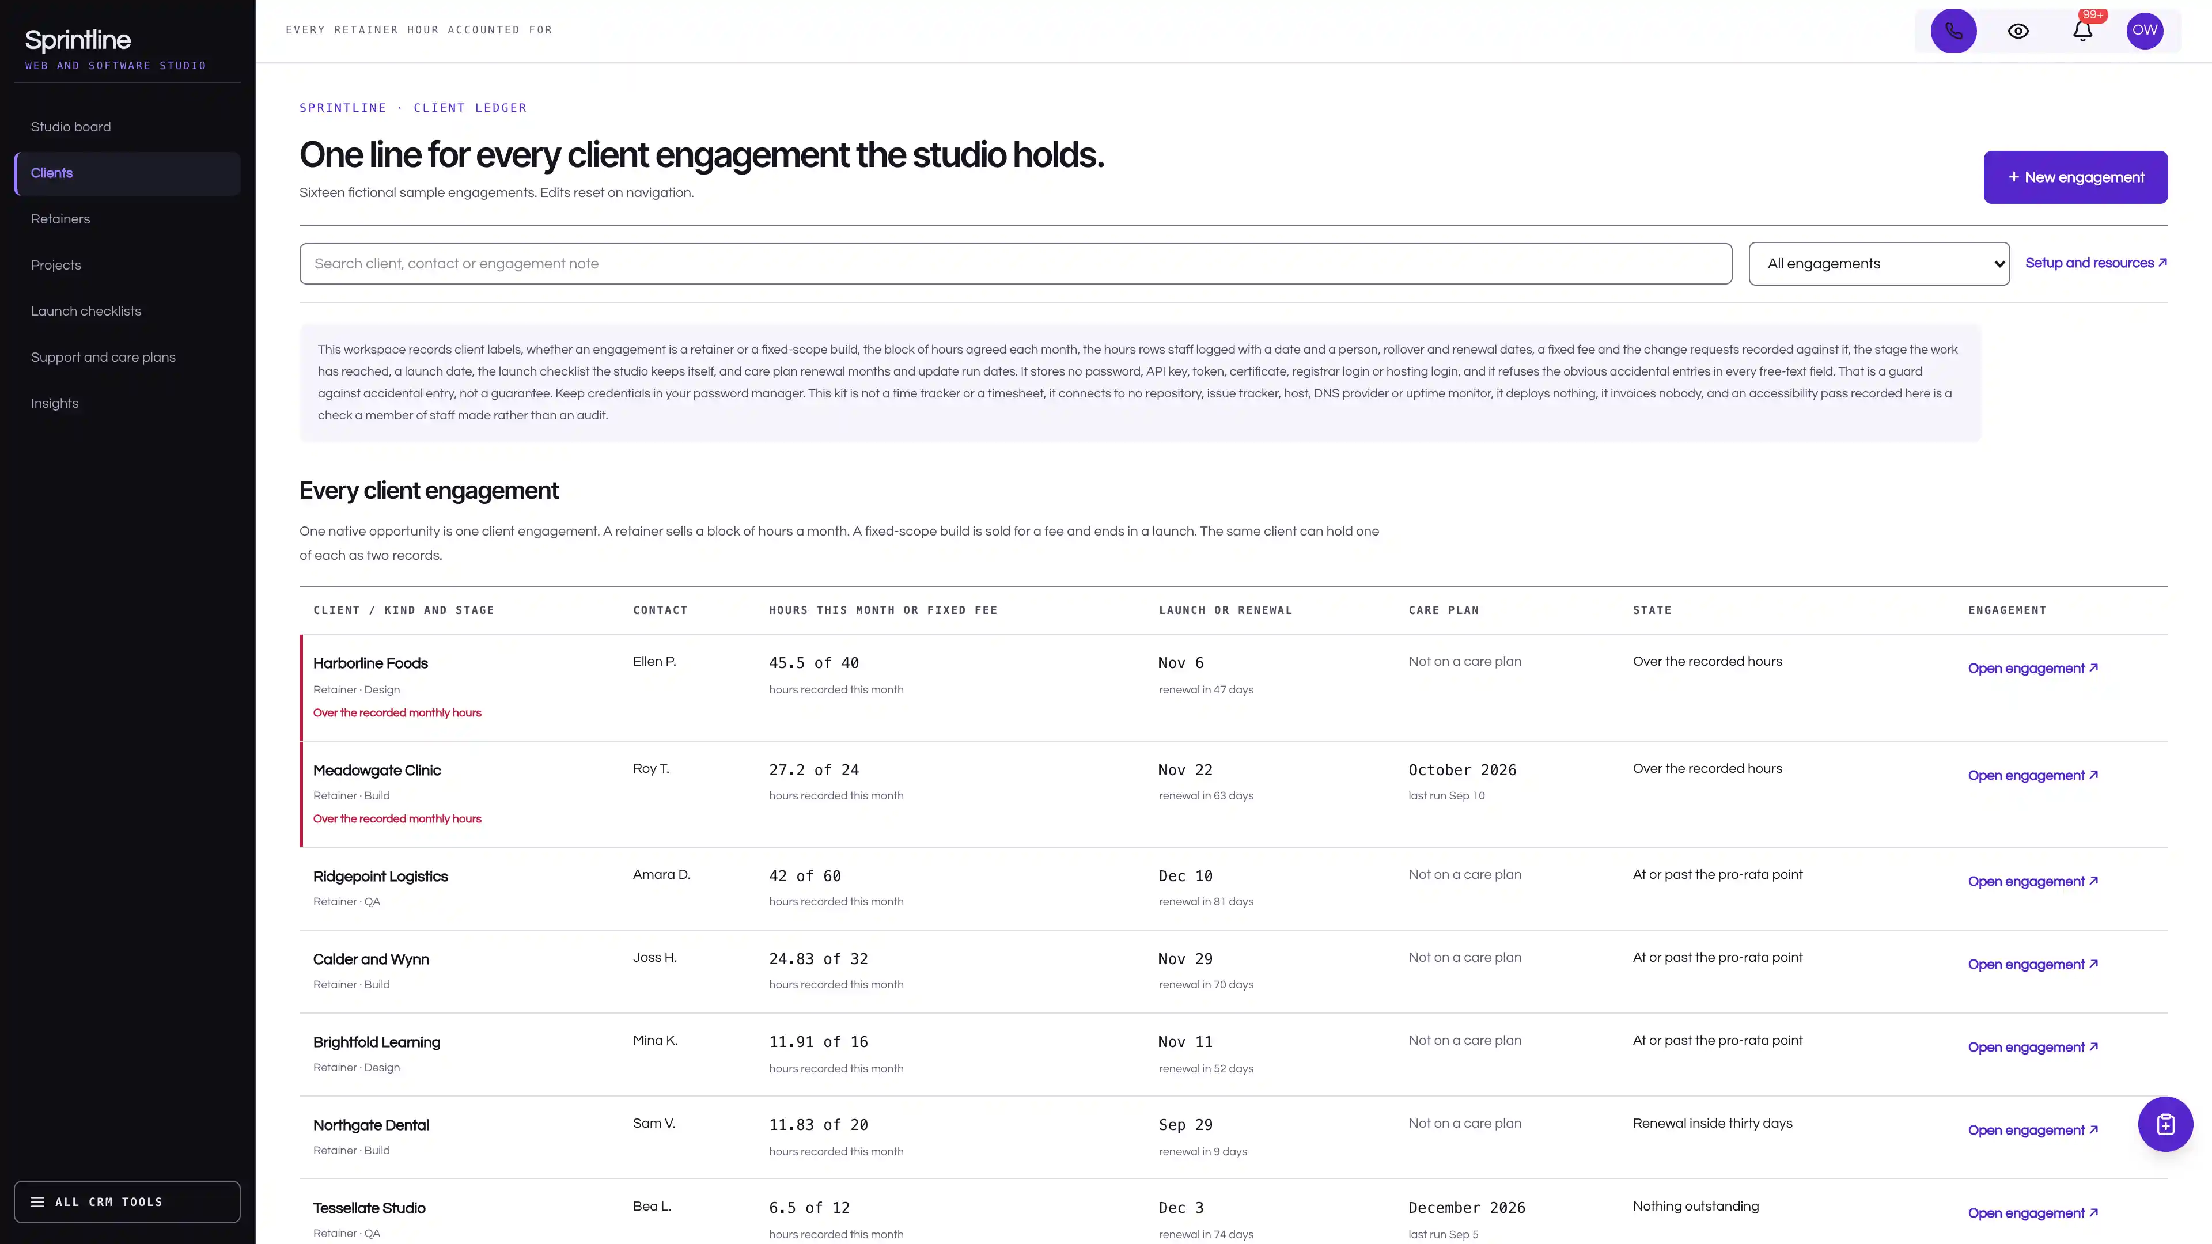2212x1244 pixels.
Task: Click the 'Nov 6' renewal date
Action: (x=1181, y=663)
